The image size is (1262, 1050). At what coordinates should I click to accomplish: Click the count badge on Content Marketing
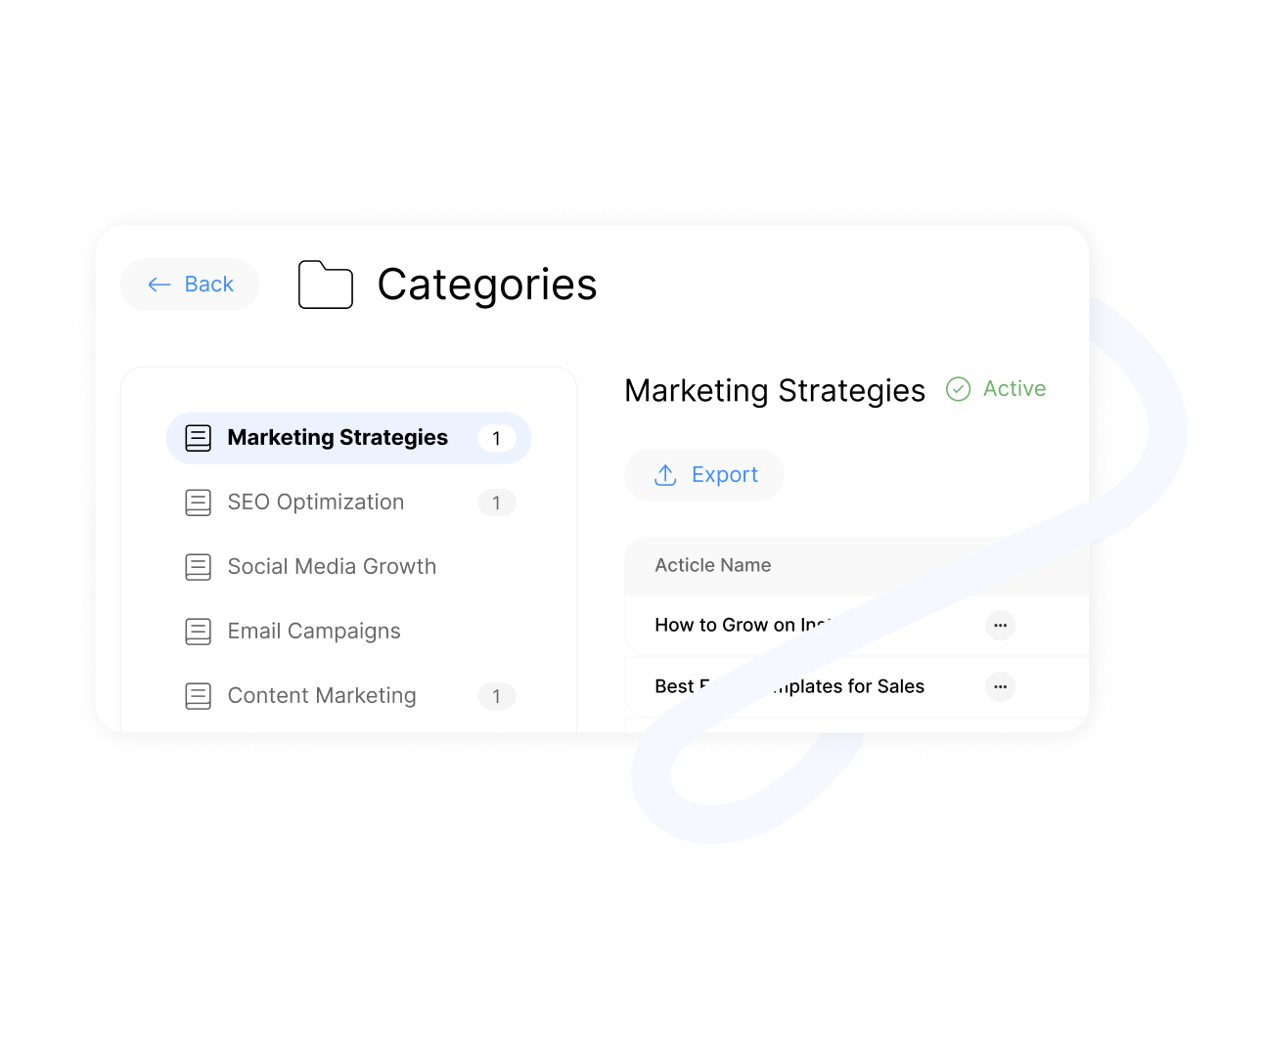pos(497,696)
